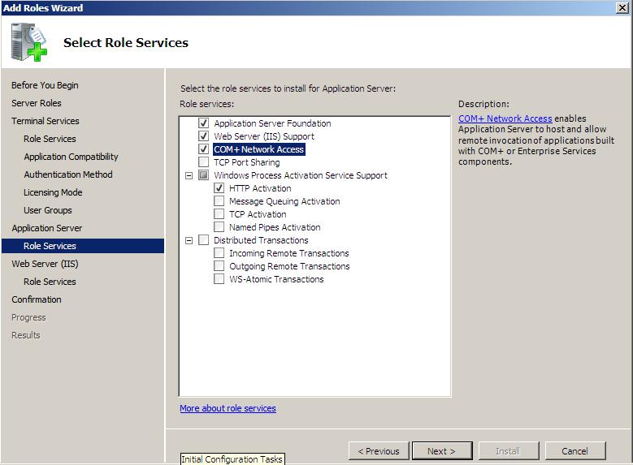Screen dimensions: 633x465
Task: Open Terminal Services step
Action: (46, 121)
